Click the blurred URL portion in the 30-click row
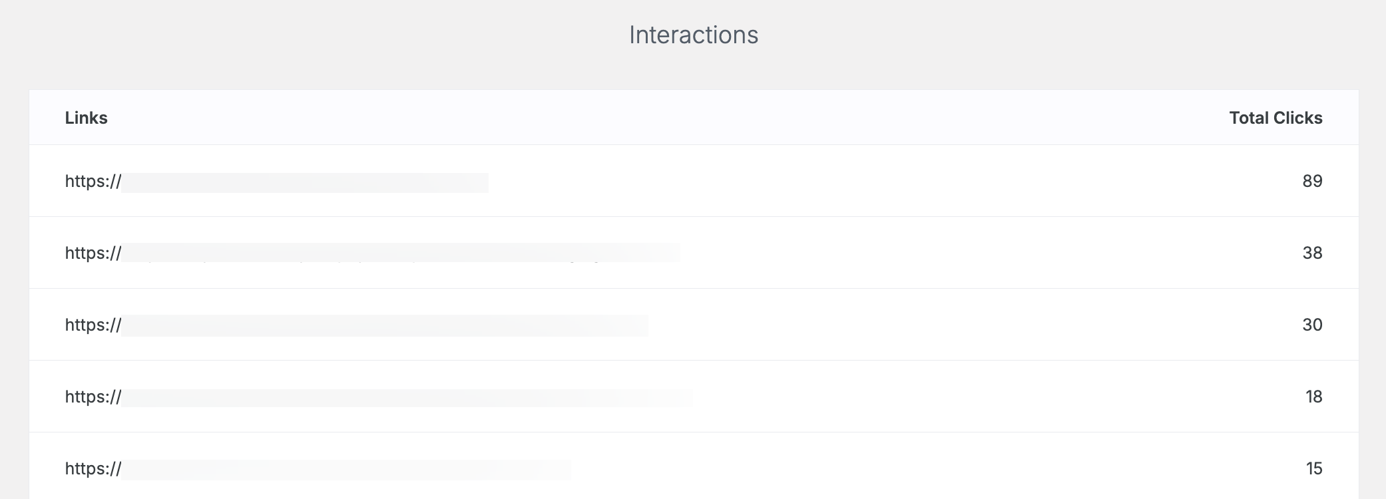This screenshot has height=499, width=1386. [385, 325]
